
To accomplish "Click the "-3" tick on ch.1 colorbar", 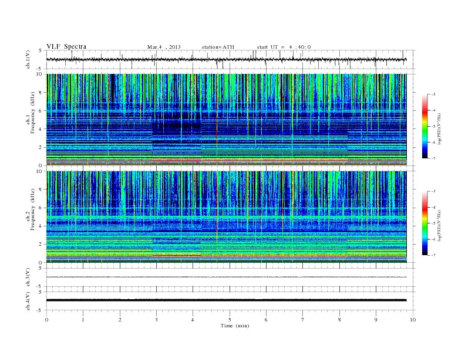I will point(433,94).
